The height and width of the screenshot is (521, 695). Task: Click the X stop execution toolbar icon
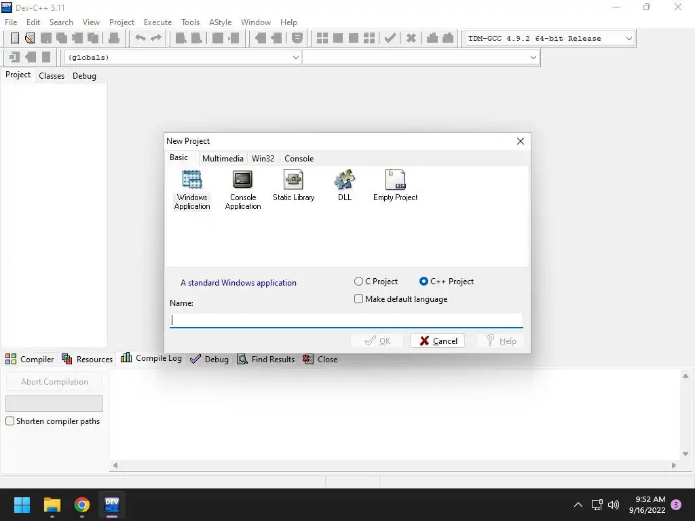tap(411, 38)
